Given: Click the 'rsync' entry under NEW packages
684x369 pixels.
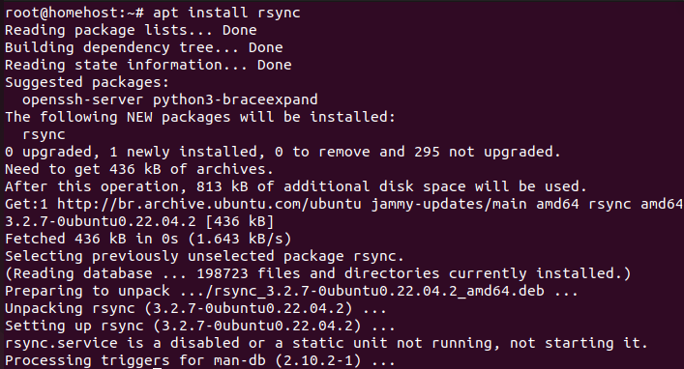Looking at the screenshot, I should tap(44, 134).
